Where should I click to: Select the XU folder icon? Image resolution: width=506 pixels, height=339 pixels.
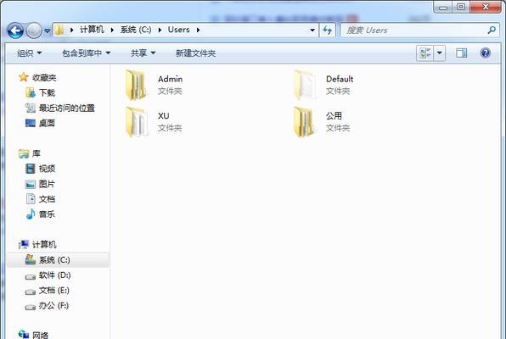pyautogui.click(x=137, y=122)
